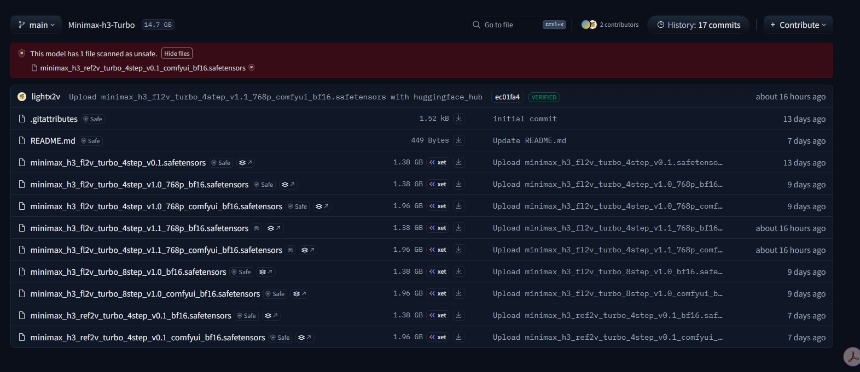Open commit hash ec01fa4

pos(507,97)
